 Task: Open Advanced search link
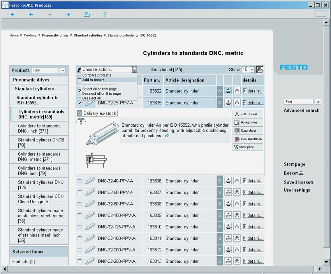301,110
